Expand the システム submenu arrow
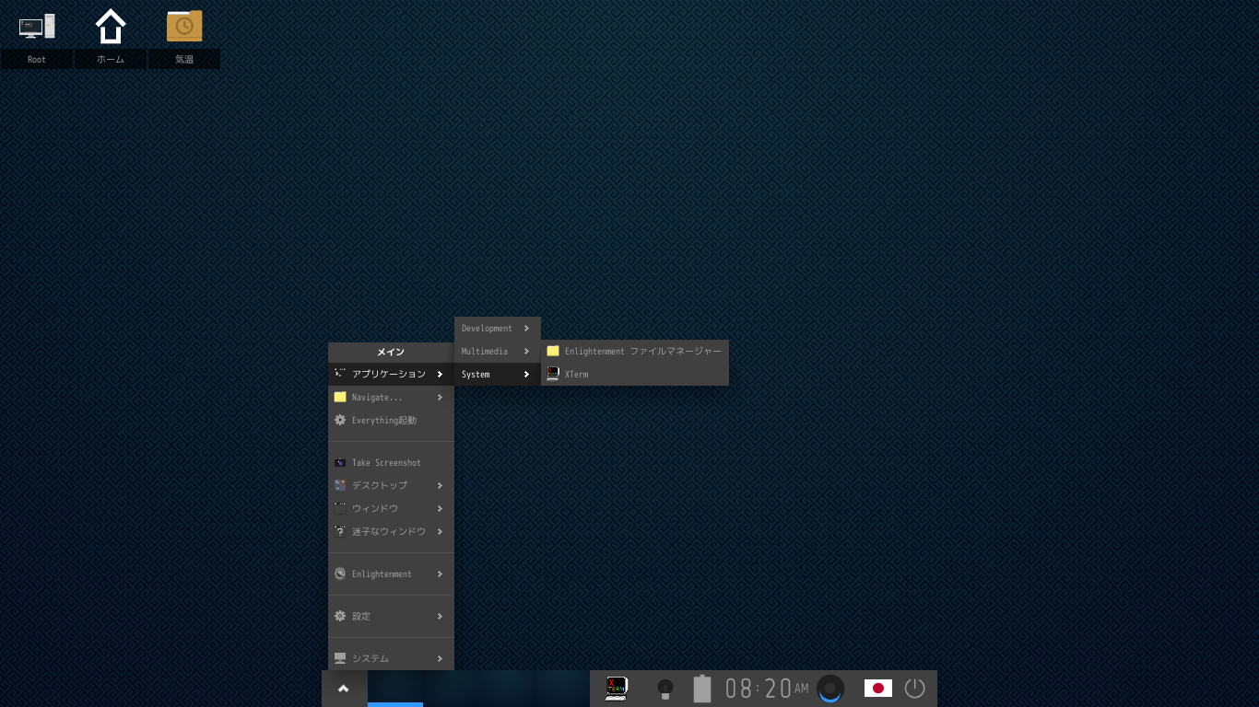The width and height of the screenshot is (1259, 707). pos(441,658)
